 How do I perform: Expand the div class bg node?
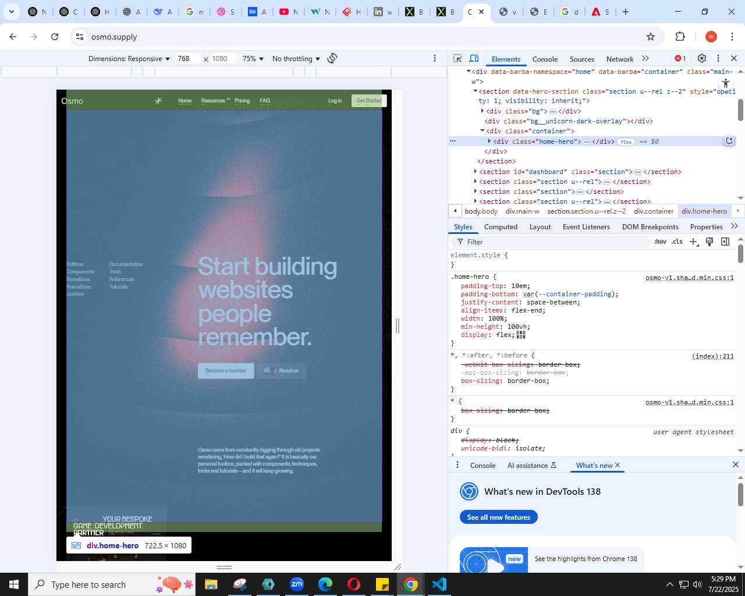[483, 111]
